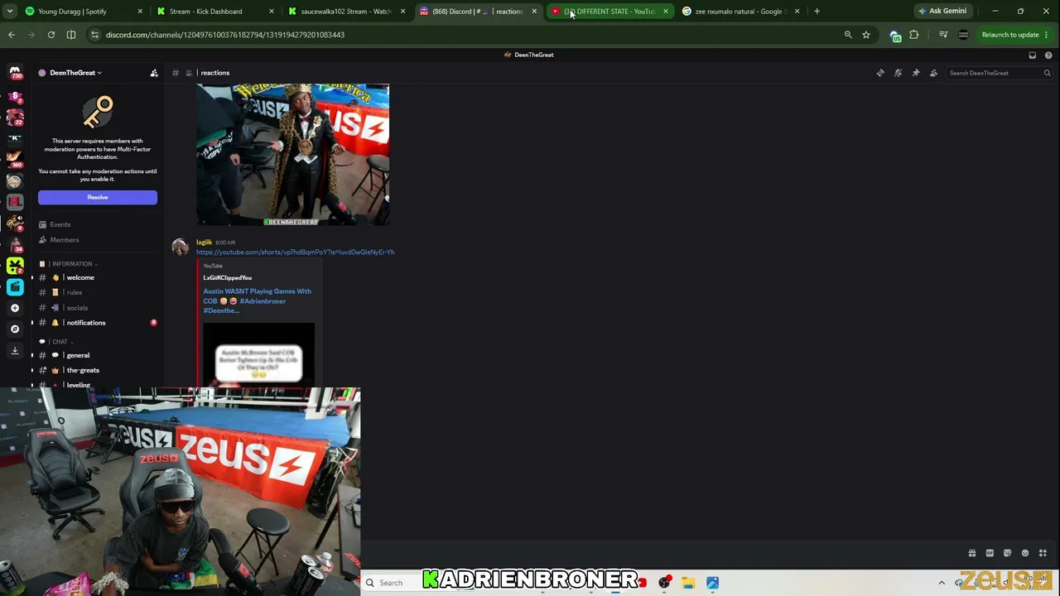
Task: Open the socials channel
Action: coord(98,308)
